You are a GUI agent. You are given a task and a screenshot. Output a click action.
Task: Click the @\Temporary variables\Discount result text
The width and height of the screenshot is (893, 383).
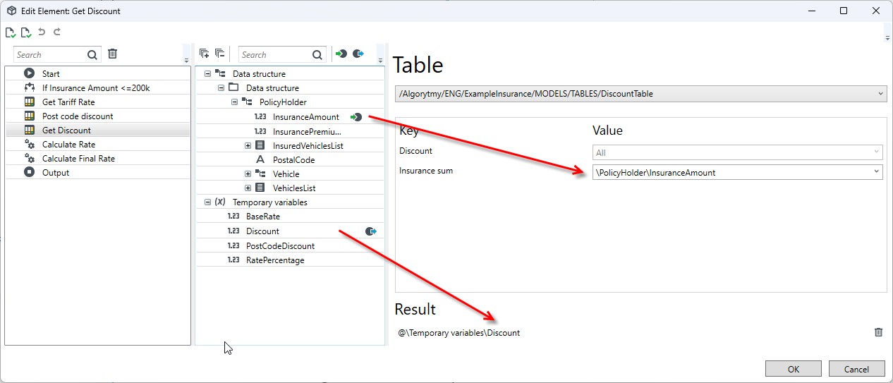click(x=458, y=332)
